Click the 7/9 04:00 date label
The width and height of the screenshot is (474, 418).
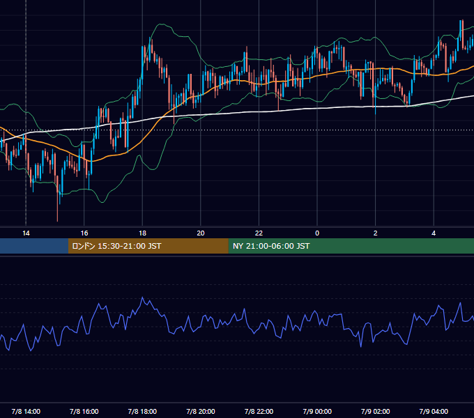(434, 411)
